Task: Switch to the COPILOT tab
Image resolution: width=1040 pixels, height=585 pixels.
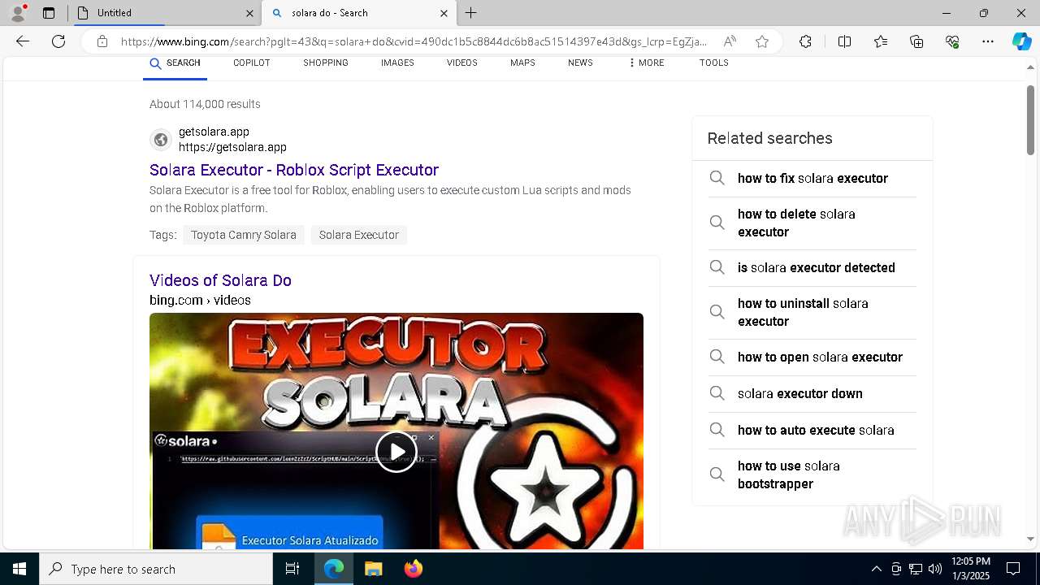Action: 252,63
